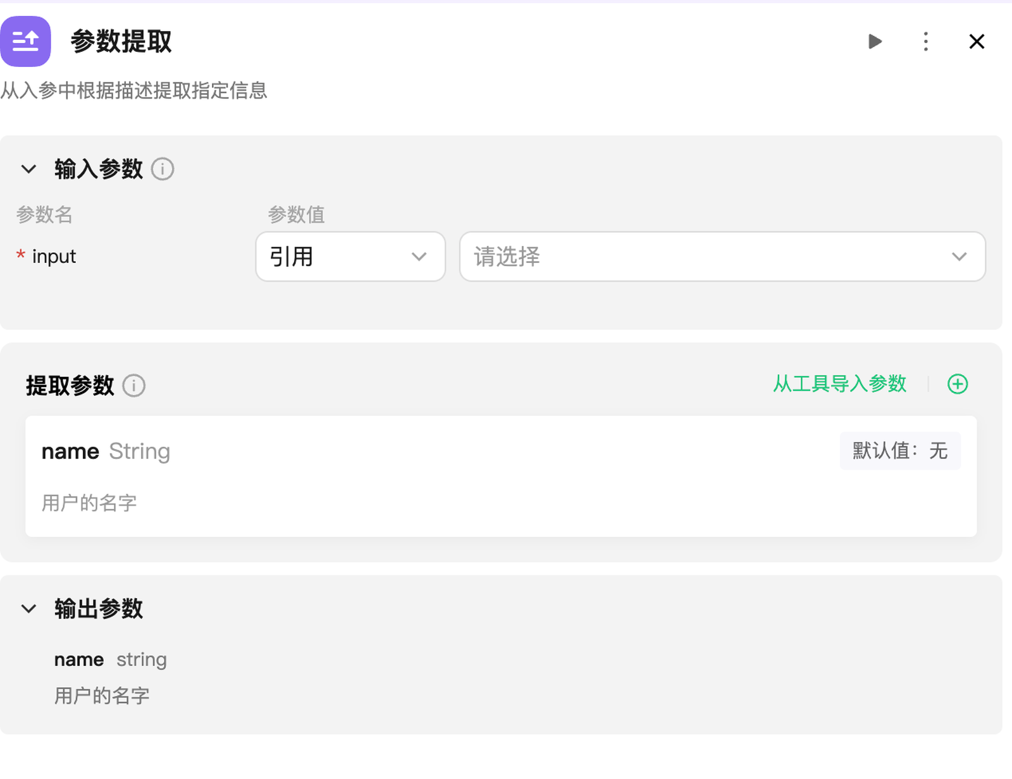Click the required input parameter label
The image size is (1012, 779).
click(x=54, y=257)
